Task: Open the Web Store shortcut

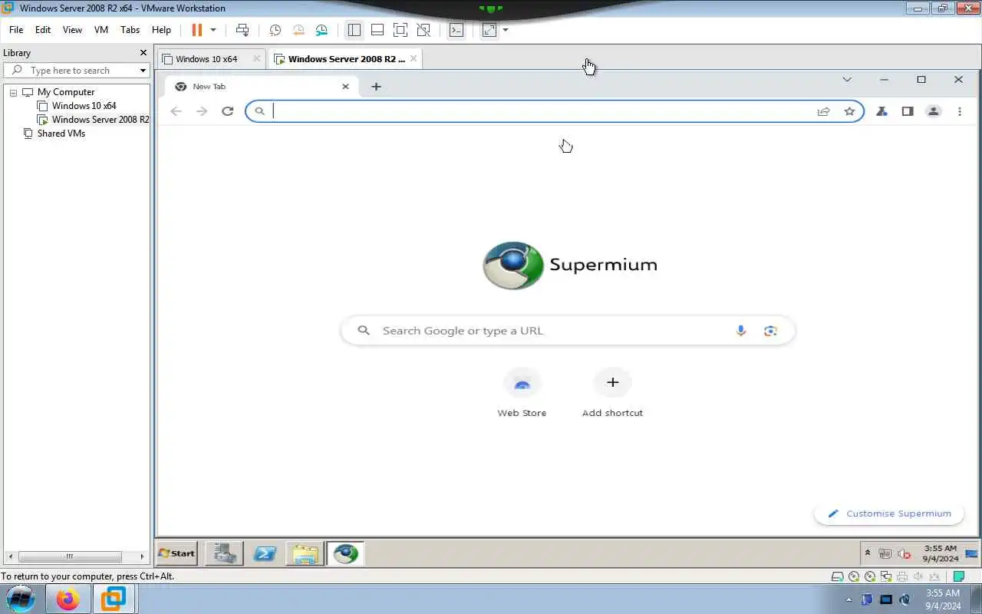Action: pyautogui.click(x=522, y=393)
